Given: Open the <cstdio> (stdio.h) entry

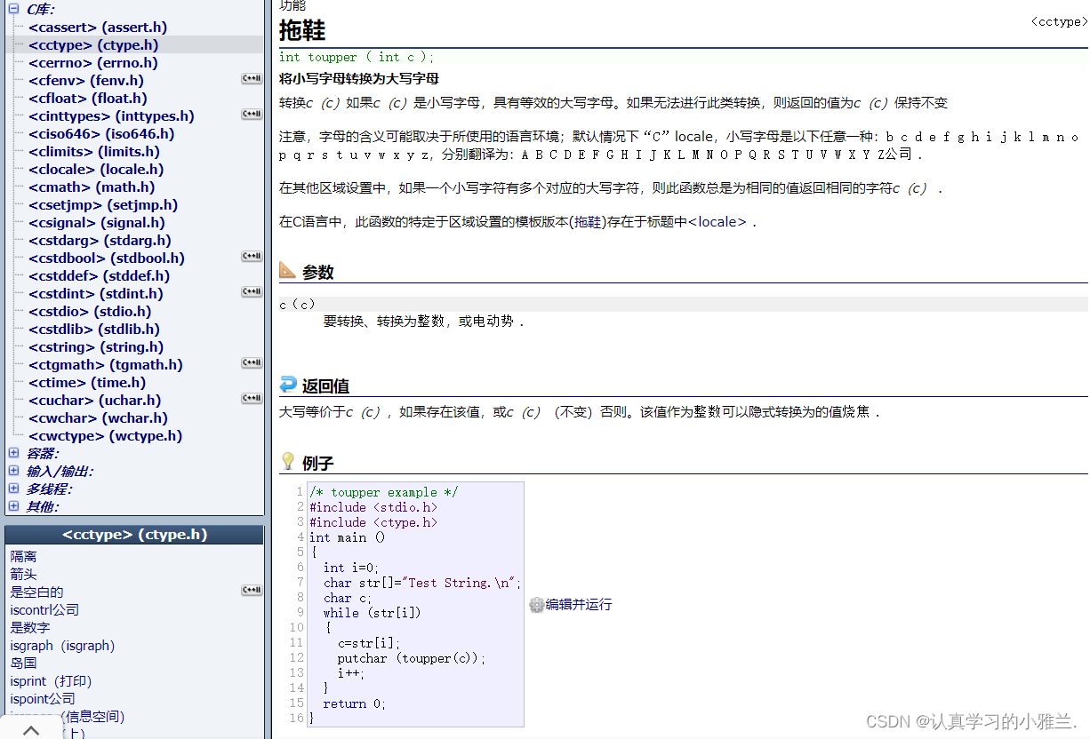Looking at the screenshot, I should (x=90, y=312).
